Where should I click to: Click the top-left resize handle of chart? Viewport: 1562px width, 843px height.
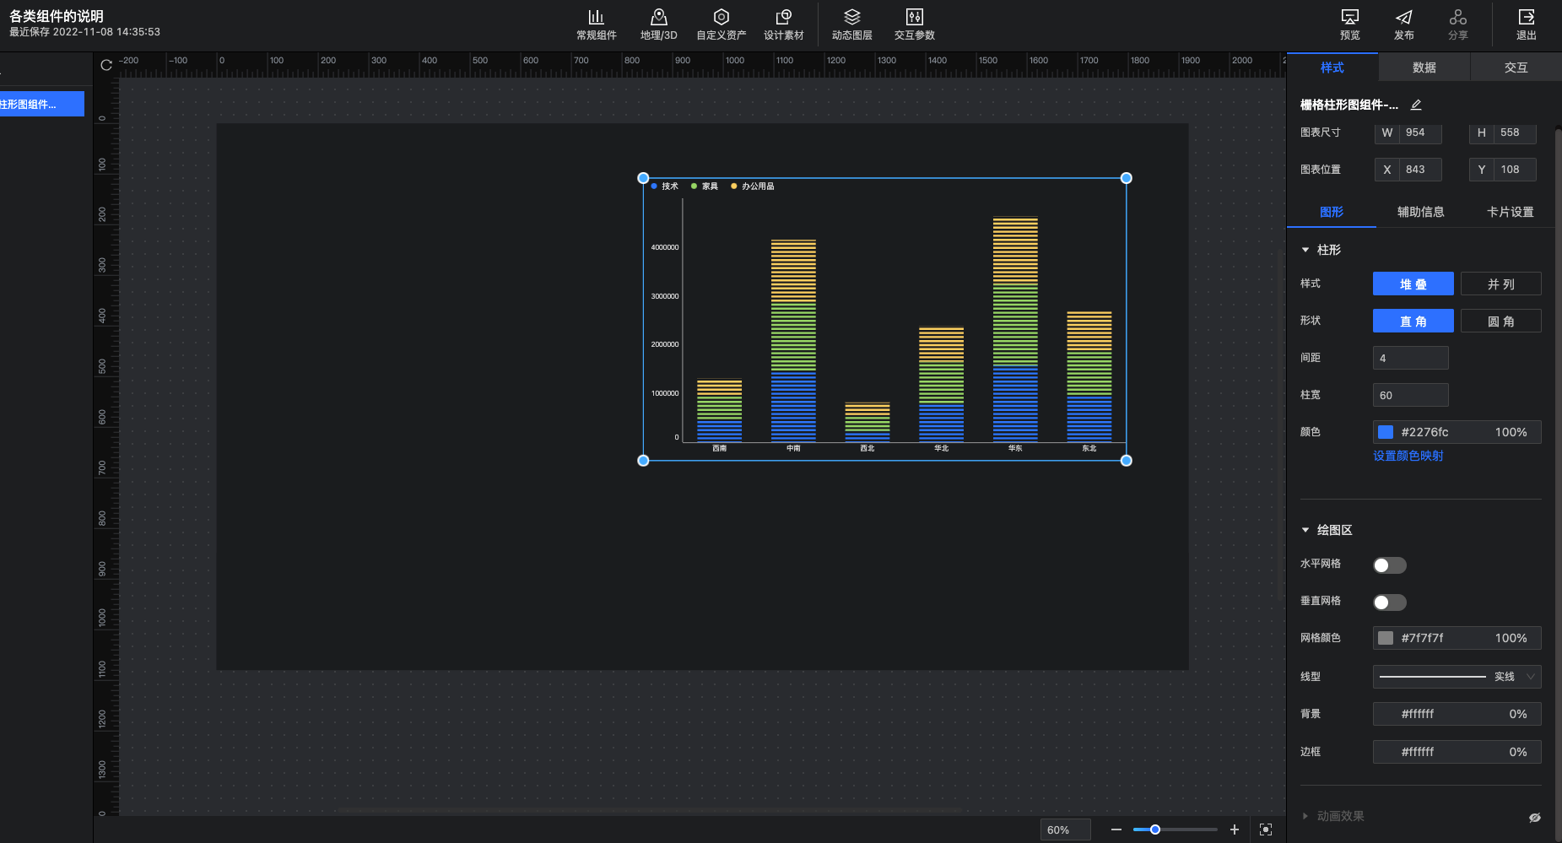(643, 178)
